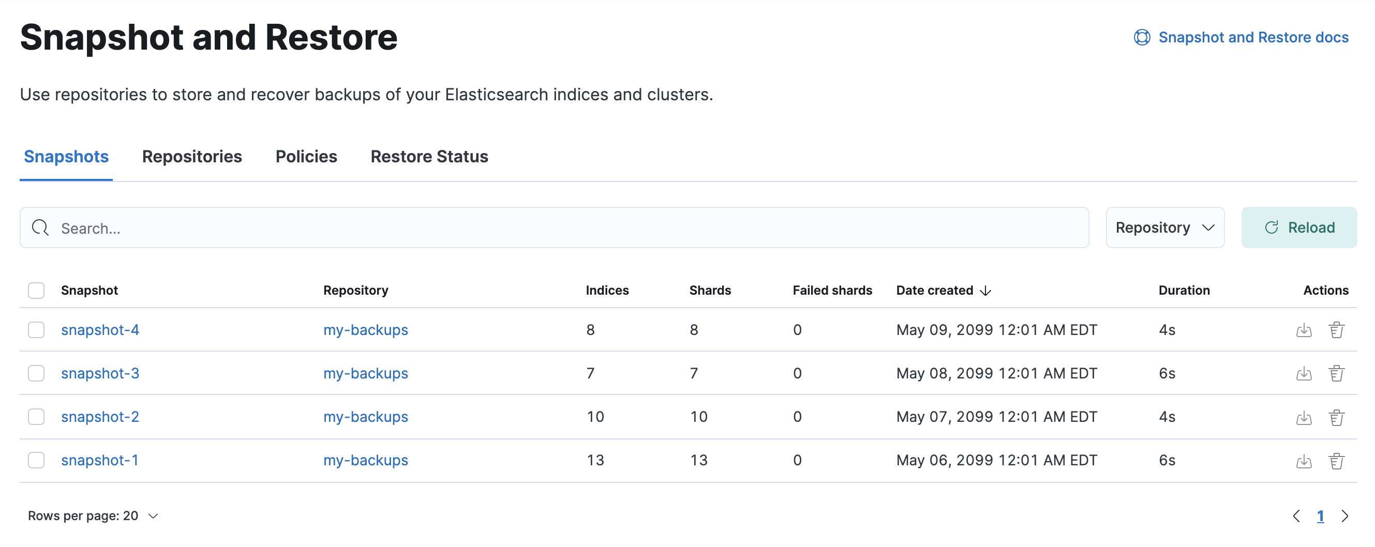The height and width of the screenshot is (547, 1375).
Task: Open the Policies tab
Action: click(x=306, y=156)
